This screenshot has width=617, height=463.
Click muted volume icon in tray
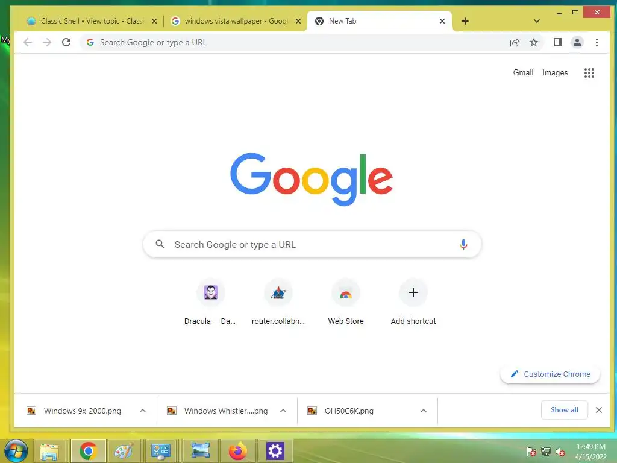tap(560, 451)
